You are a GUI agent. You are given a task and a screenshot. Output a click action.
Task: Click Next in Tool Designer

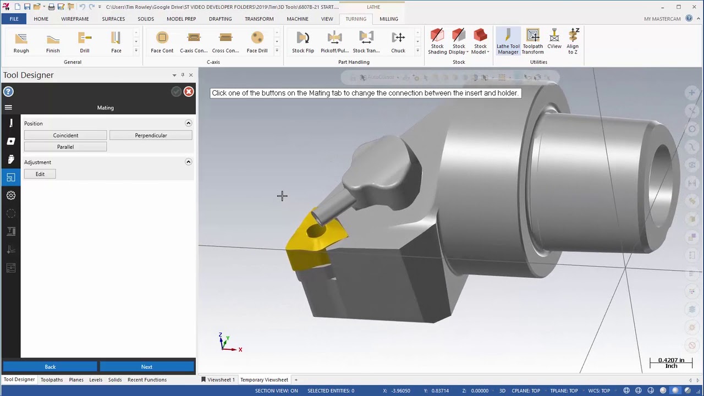pos(147,367)
